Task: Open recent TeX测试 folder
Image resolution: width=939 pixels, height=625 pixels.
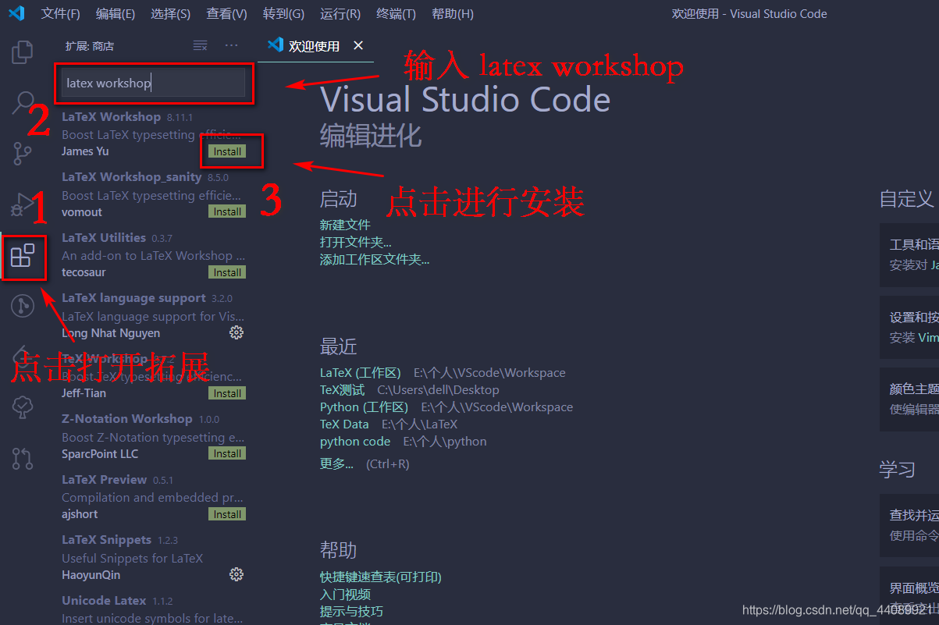Action: [342, 389]
